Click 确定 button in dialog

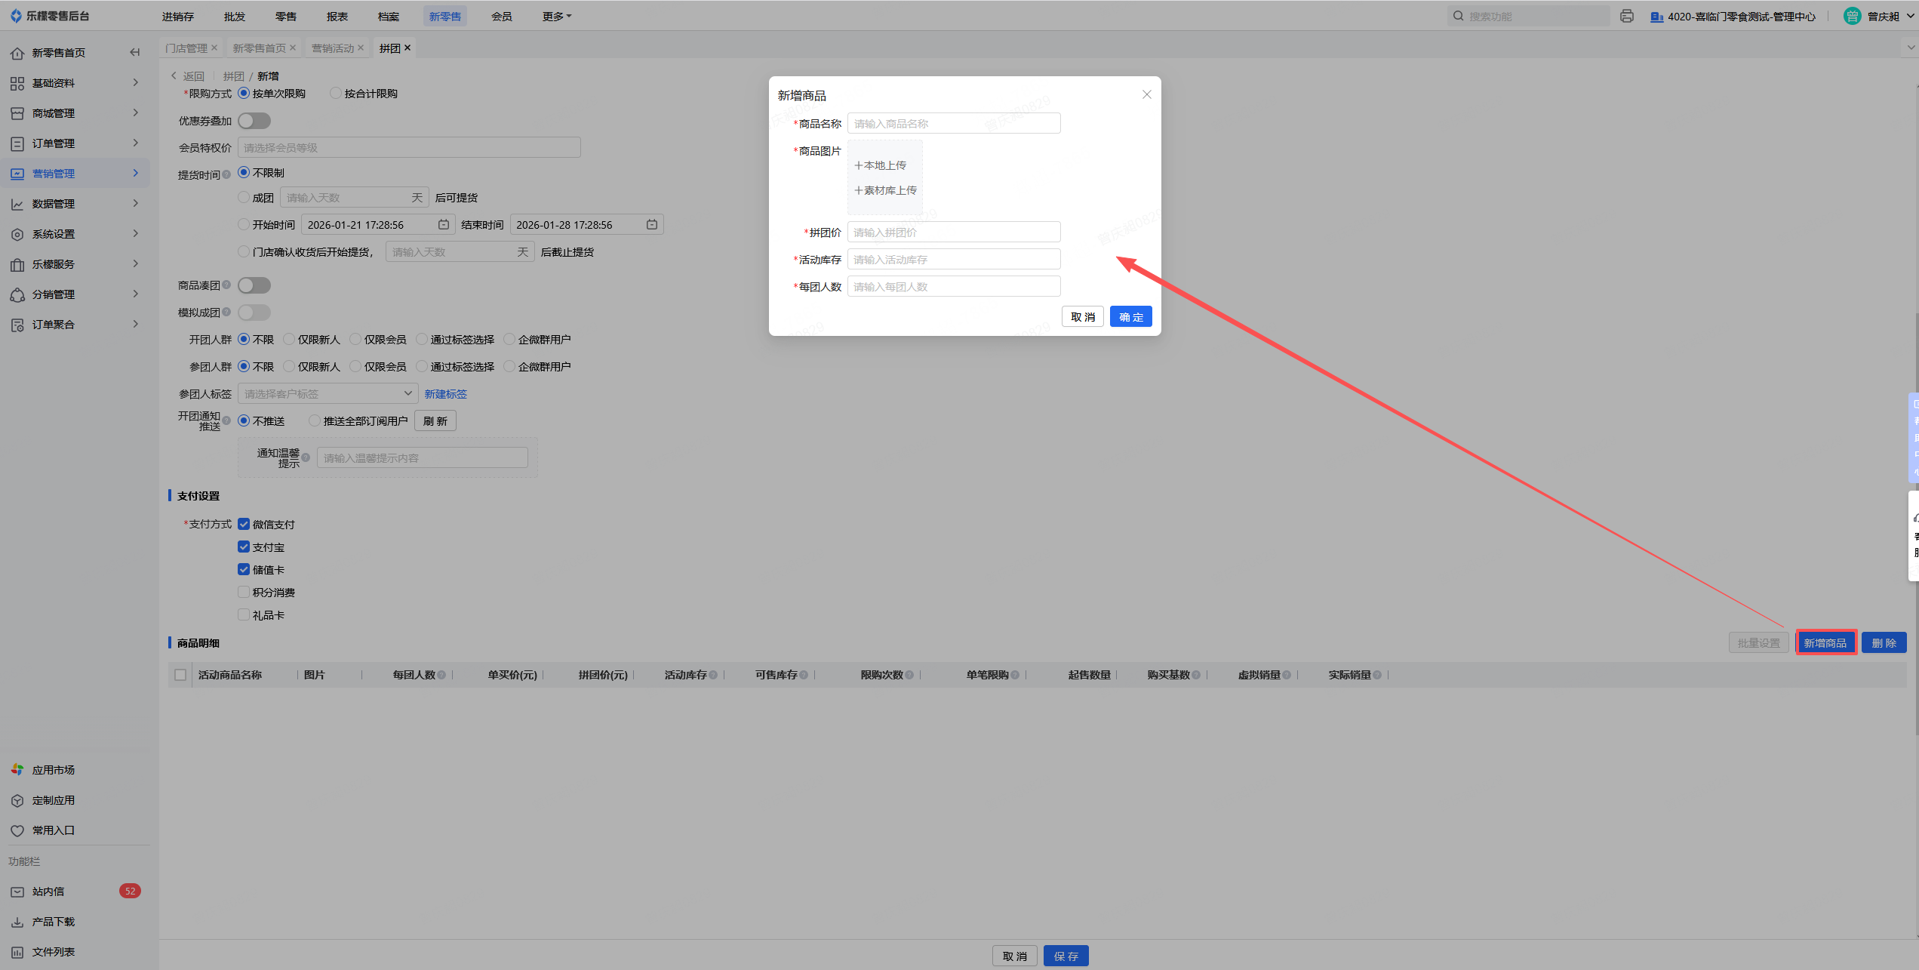pos(1130,317)
